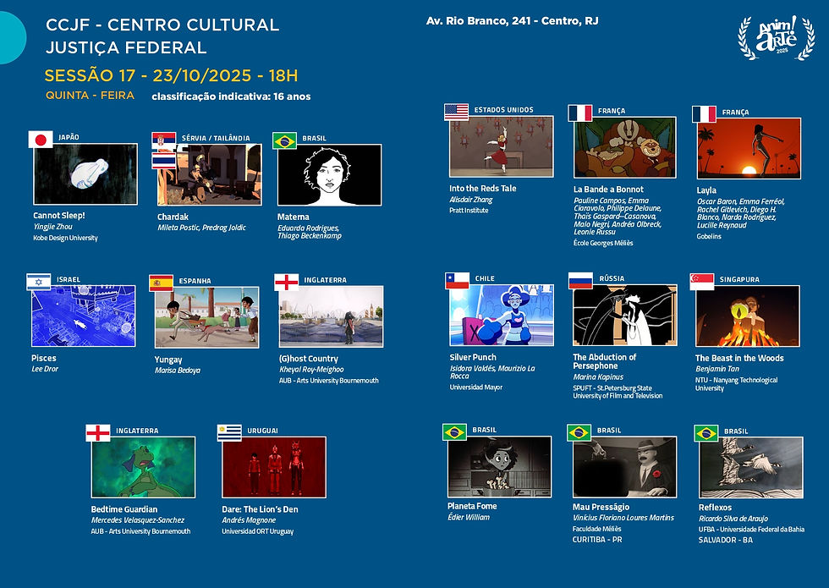829x588 pixels.
Task: Click the "QUINTA - FEIRA" label
Action: 90,95
